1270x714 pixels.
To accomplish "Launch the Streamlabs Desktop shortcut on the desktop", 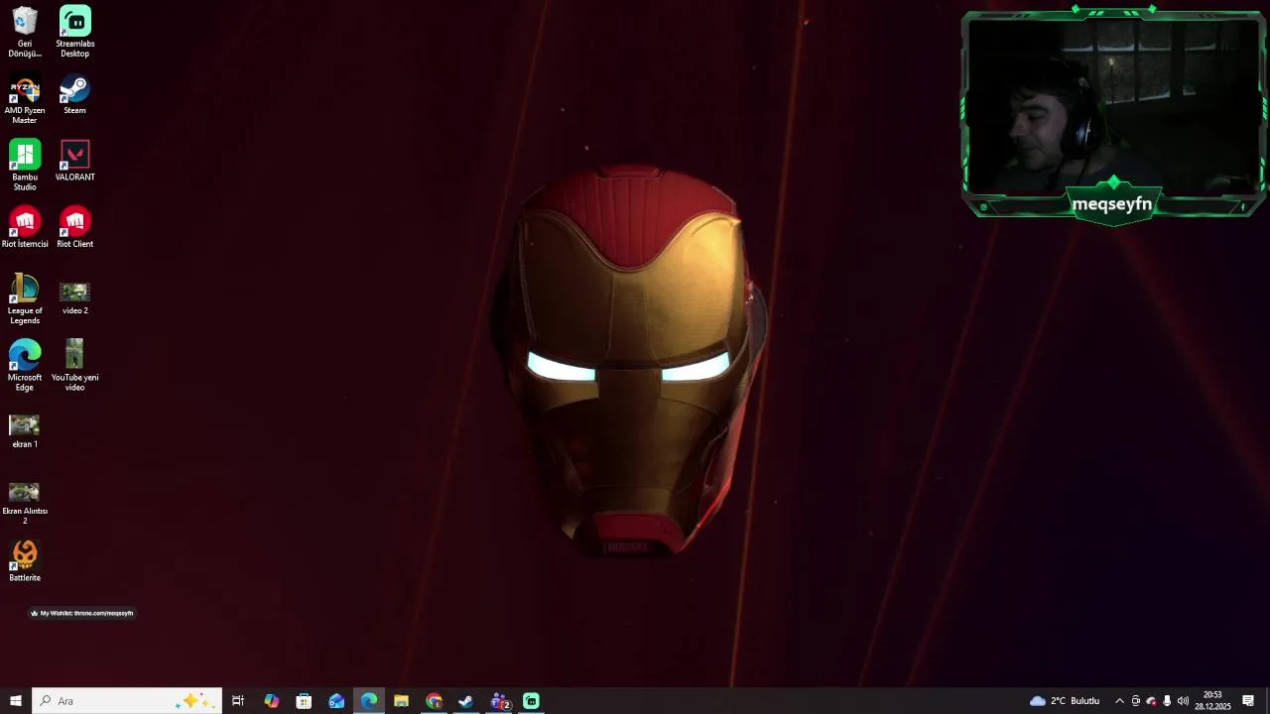I will (74, 32).
